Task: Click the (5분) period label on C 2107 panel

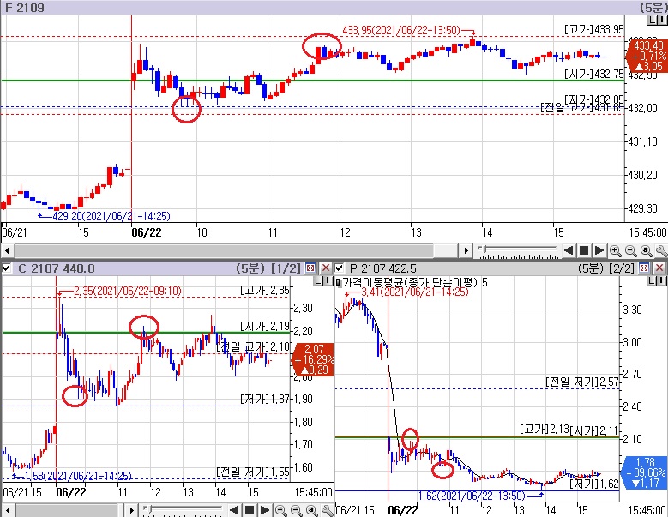Action: [x=250, y=268]
